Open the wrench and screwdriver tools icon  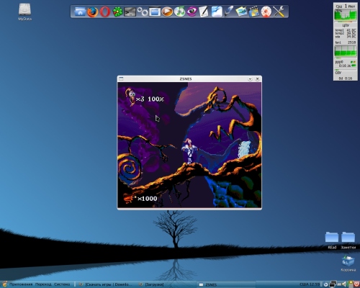(x=279, y=12)
